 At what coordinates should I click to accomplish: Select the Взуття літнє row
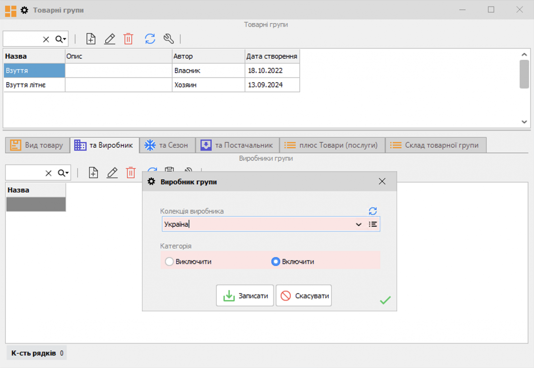coord(26,85)
